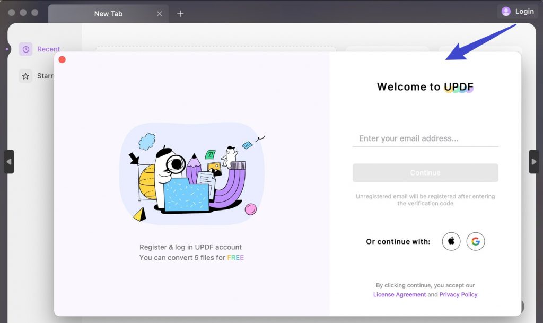Viewport: 543px width, 323px height.
Task: Select the Starred star icon
Action: 25,76
